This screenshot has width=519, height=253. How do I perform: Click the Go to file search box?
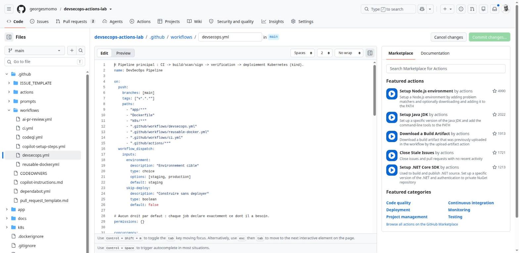[45, 62]
